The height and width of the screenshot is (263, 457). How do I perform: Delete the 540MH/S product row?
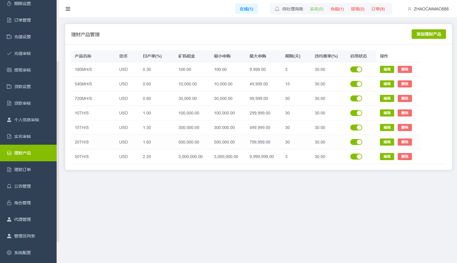(x=405, y=84)
